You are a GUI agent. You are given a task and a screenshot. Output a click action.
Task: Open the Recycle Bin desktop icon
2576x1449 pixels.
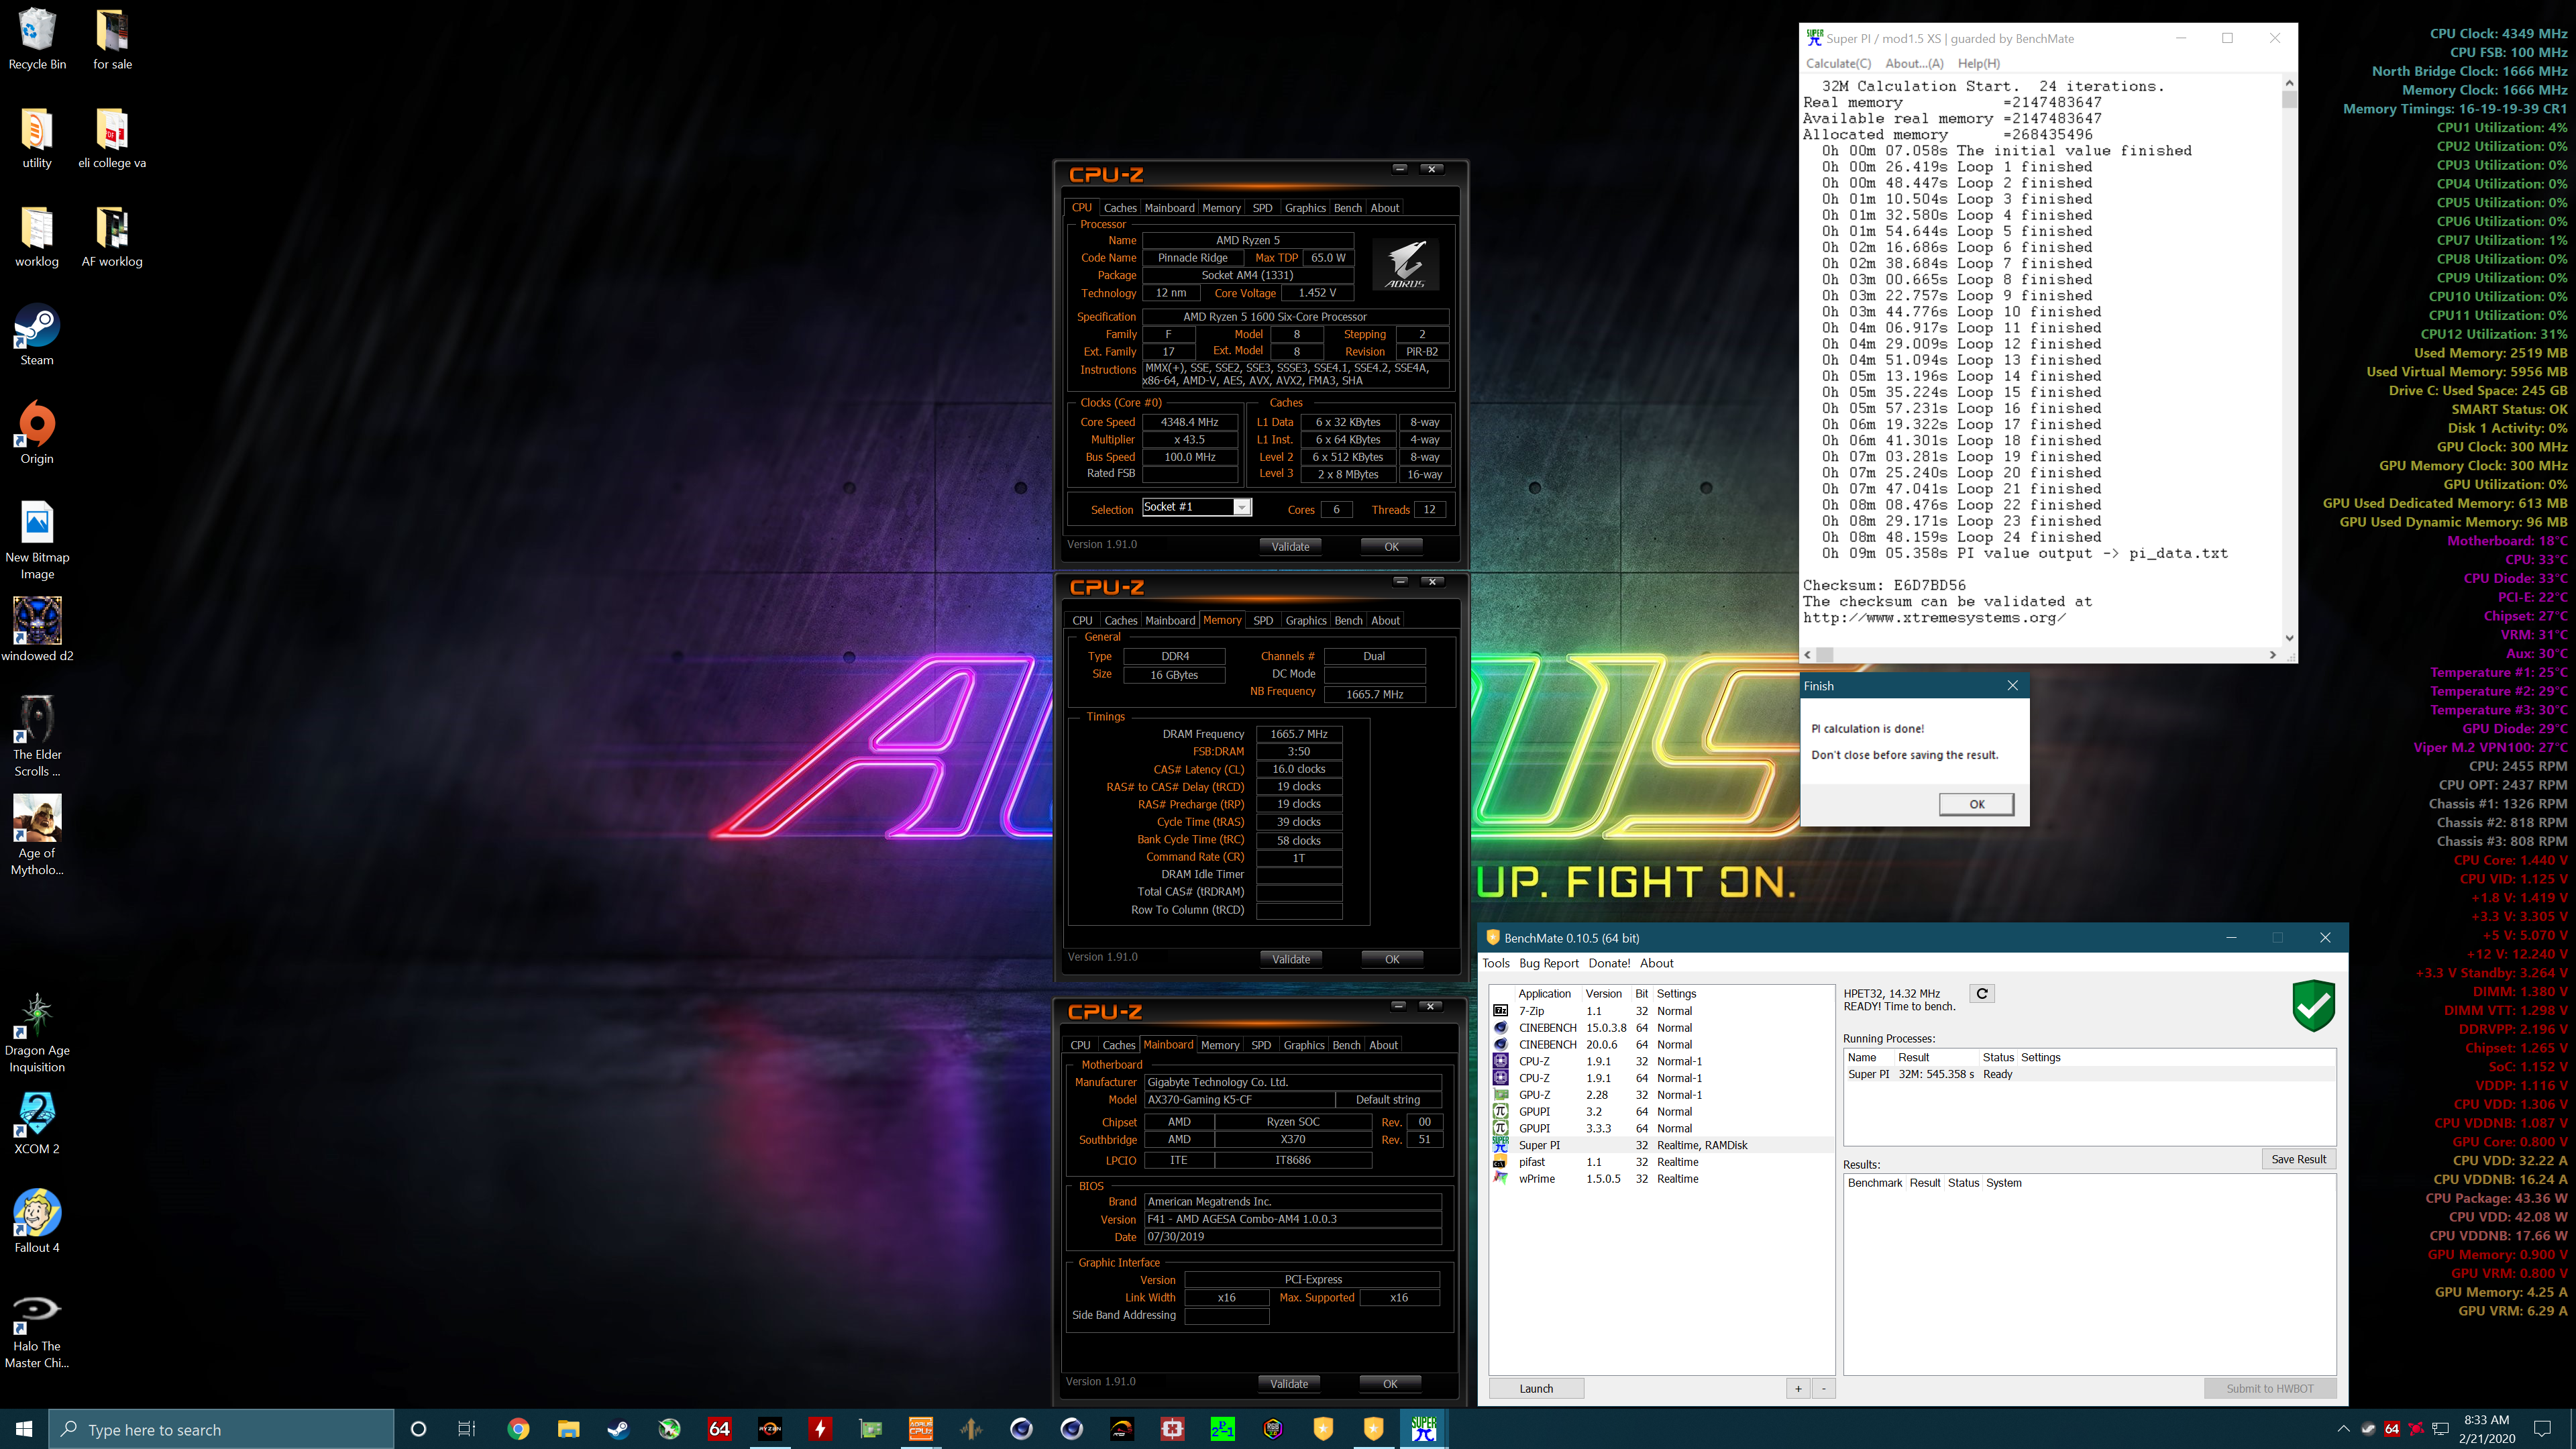pyautogui.click(x=37, y=39)
